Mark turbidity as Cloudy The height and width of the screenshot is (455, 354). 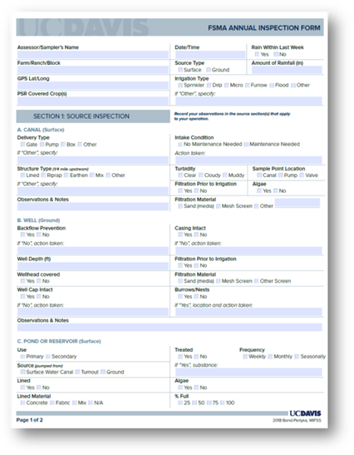(x=201, y=176)
